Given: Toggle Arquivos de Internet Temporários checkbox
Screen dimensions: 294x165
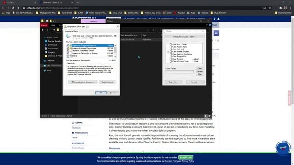Looking at the screenshot, I should (68, 48).
